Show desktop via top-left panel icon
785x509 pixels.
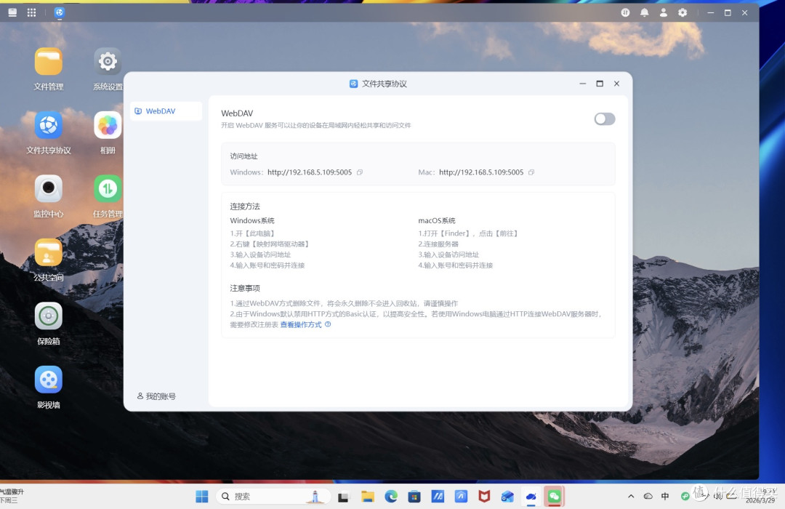point(12,12)
